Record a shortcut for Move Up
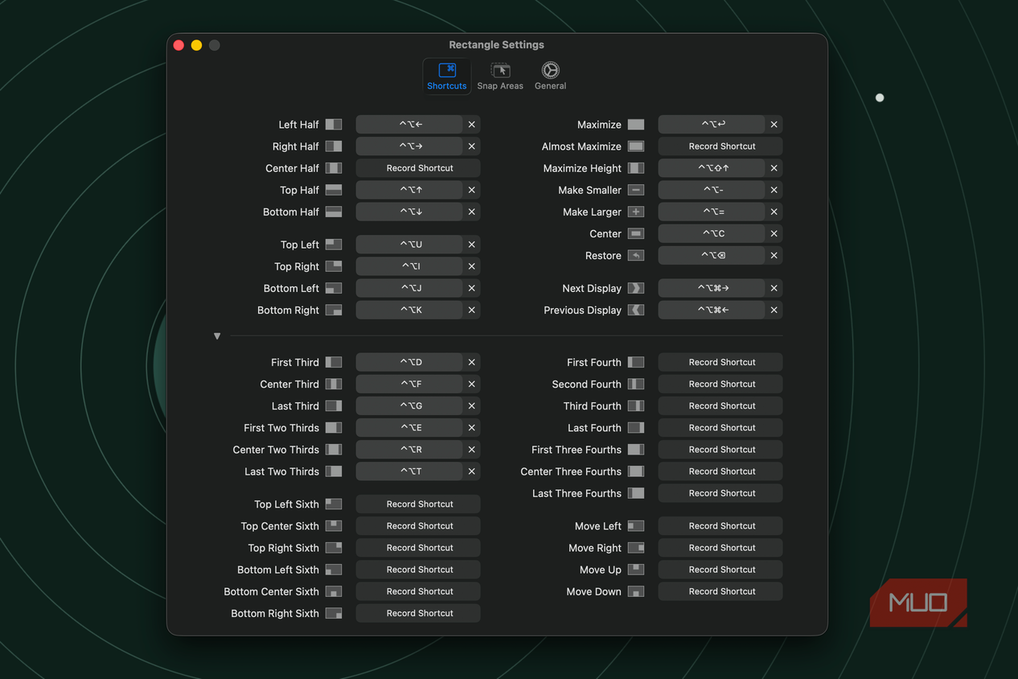 point(720,570)
